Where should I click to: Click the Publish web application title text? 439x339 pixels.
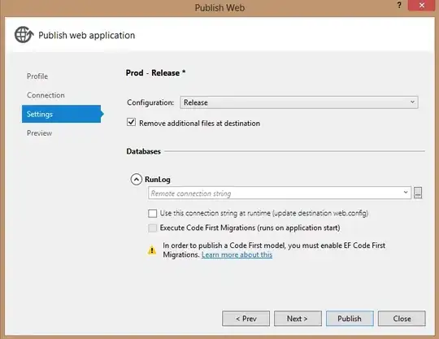[x=86, y=35]
